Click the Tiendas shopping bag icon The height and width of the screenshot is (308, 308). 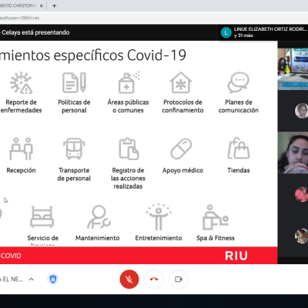click(239, 148)
